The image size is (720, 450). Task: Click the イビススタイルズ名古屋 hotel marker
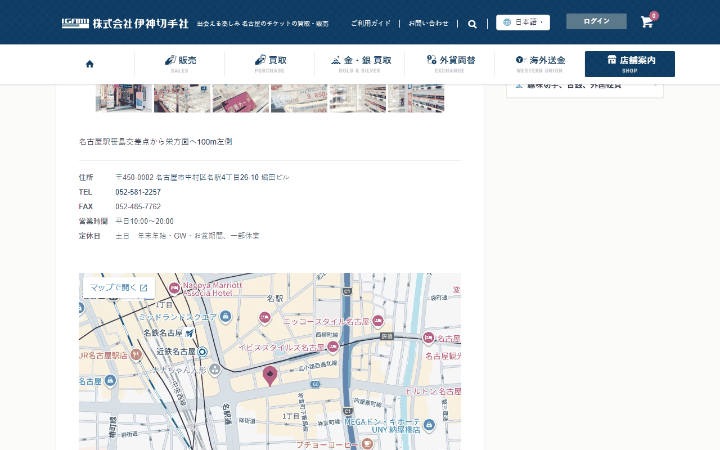pyautogui.click(x=333, y=346)
